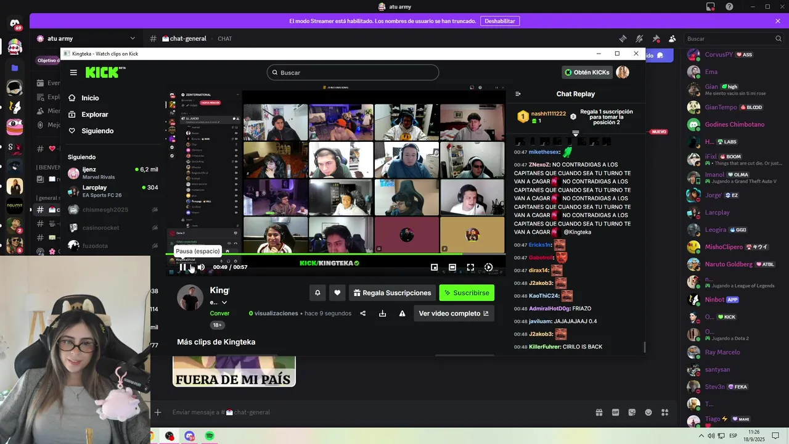Mute the Kick clip volume

click(200, 267)
